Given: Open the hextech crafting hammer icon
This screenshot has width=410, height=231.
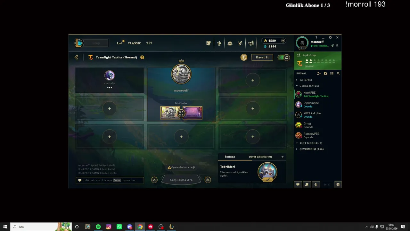Looking at the screenshot, I should (240, 43).
